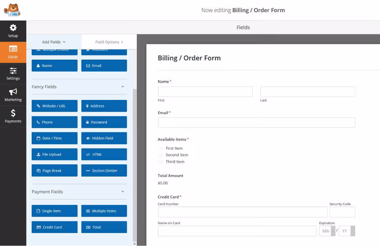This screenshot has width=380, height=246.
Task: Open expiration month MM dropdown
Action: [x=327, y=231]
